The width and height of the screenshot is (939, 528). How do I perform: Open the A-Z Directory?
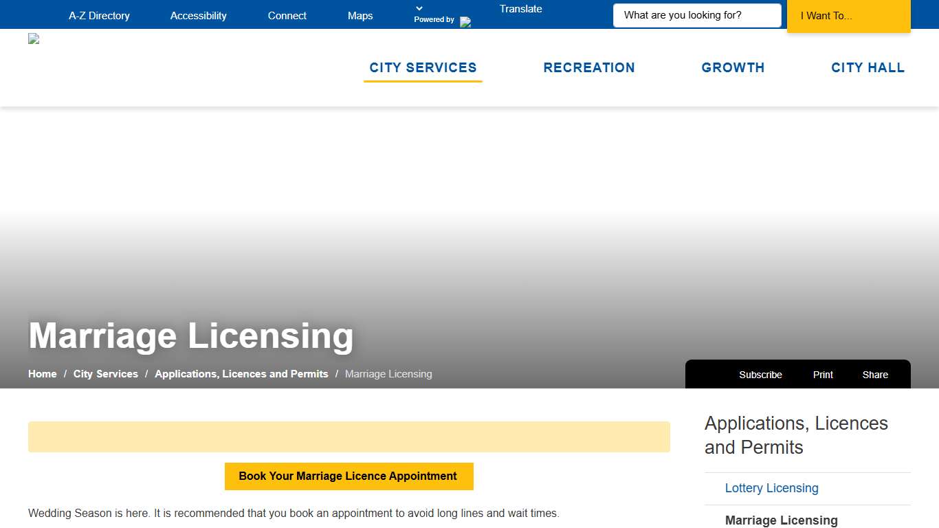click(99, 15)
